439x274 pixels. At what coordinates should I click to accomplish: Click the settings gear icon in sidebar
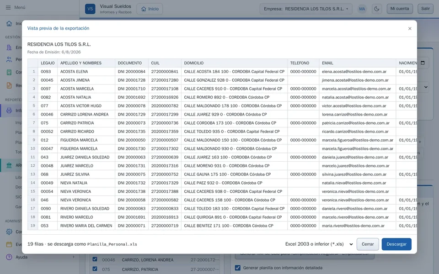coord(9,232)
